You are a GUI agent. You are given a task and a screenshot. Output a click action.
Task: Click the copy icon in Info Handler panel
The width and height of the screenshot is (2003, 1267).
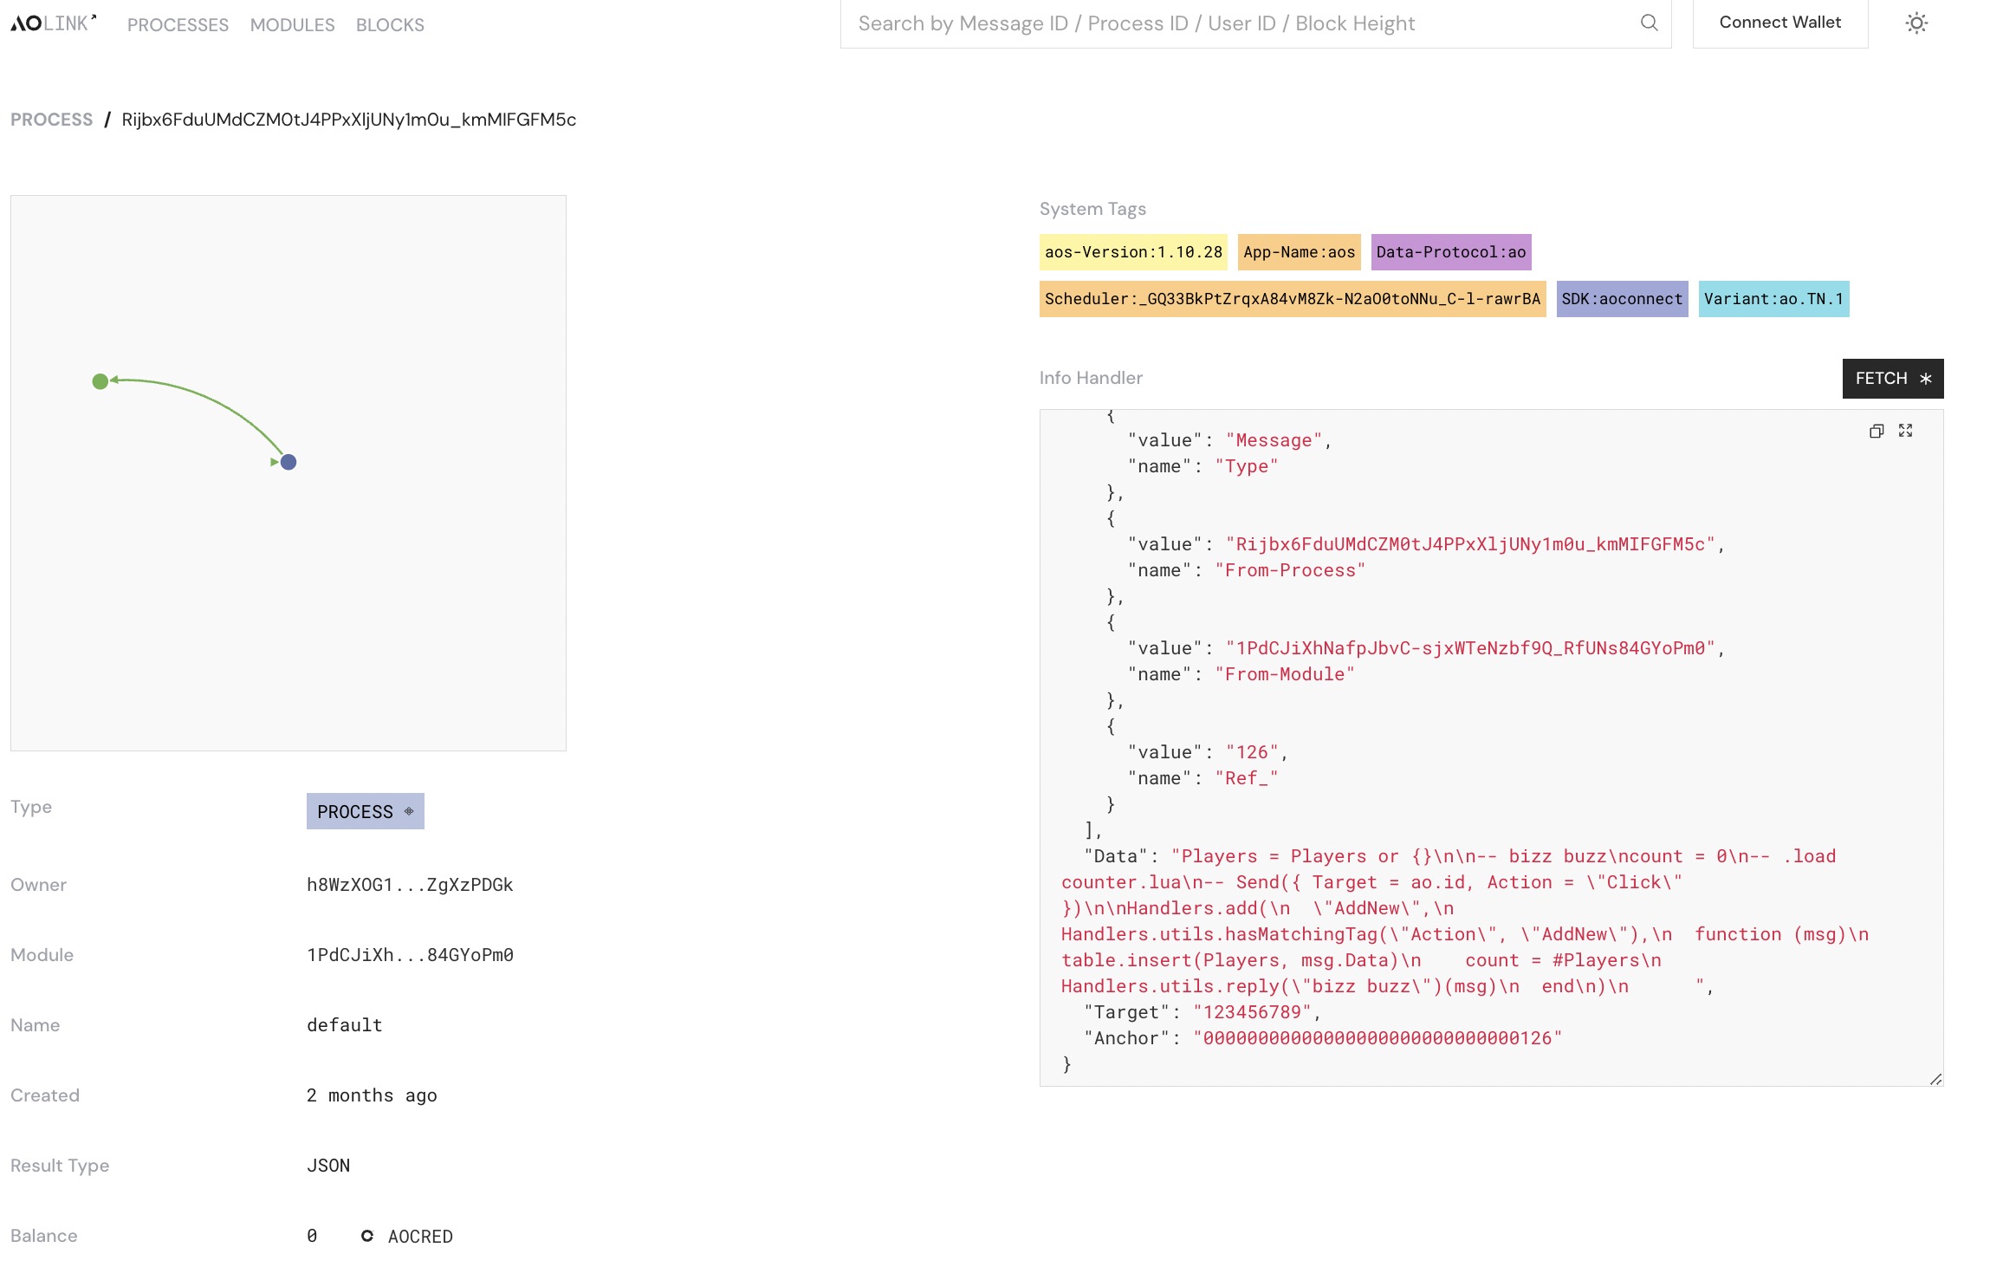[x=1877, y=429]
